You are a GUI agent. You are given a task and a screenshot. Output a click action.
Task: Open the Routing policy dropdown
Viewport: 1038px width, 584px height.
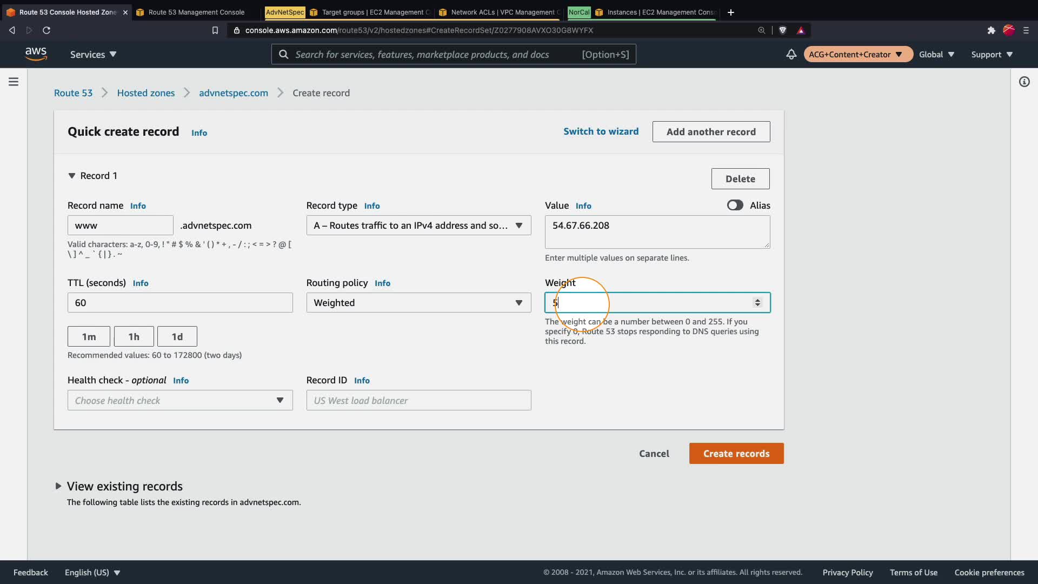[418, 303]
